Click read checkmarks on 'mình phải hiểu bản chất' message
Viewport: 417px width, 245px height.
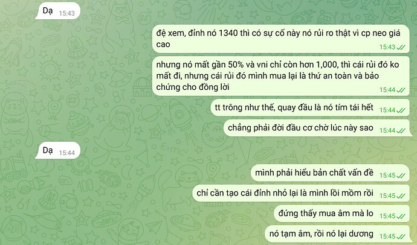click(x=401, y=176)
